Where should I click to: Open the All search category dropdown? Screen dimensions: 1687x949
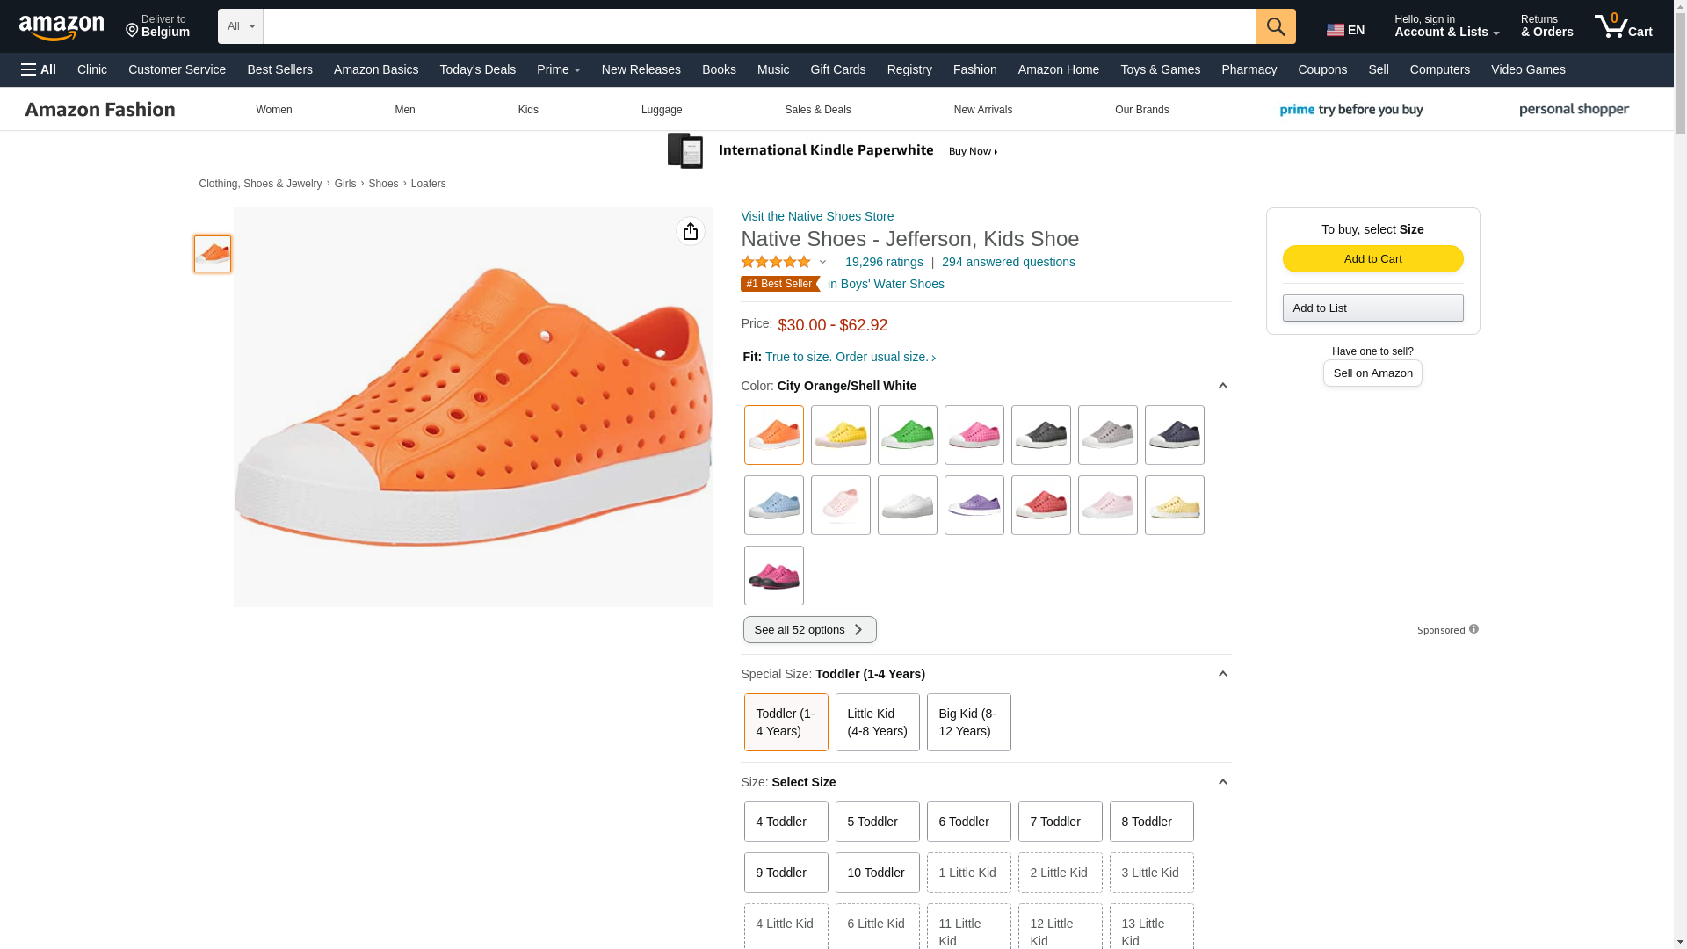[240, 26]
